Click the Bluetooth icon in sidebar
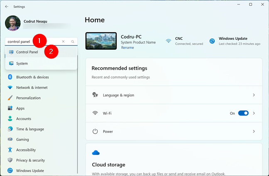 point(10,77)
